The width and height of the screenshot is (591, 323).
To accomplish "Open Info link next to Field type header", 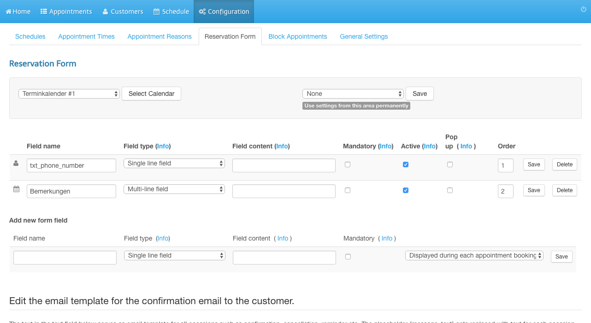I will point(163,146).
